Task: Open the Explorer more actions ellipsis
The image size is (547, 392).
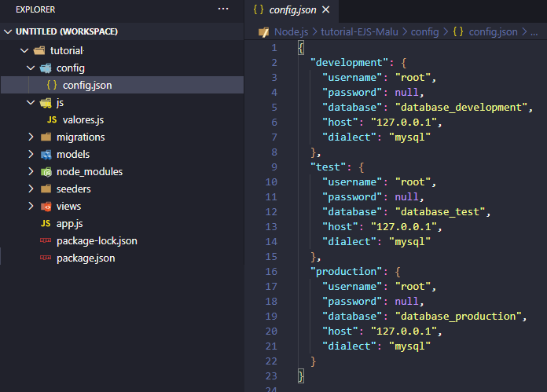Action: 223,9
